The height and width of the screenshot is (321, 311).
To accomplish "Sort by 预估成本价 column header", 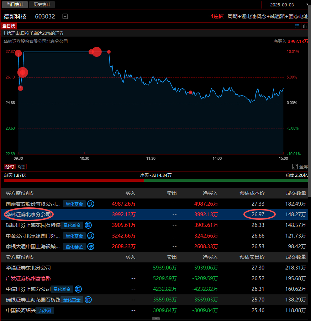I will coord(252,193).
